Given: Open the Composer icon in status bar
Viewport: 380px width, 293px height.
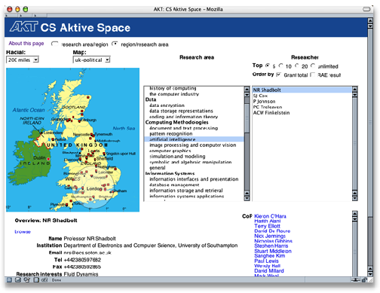Looking at the screenshot, I should point(27,279).
